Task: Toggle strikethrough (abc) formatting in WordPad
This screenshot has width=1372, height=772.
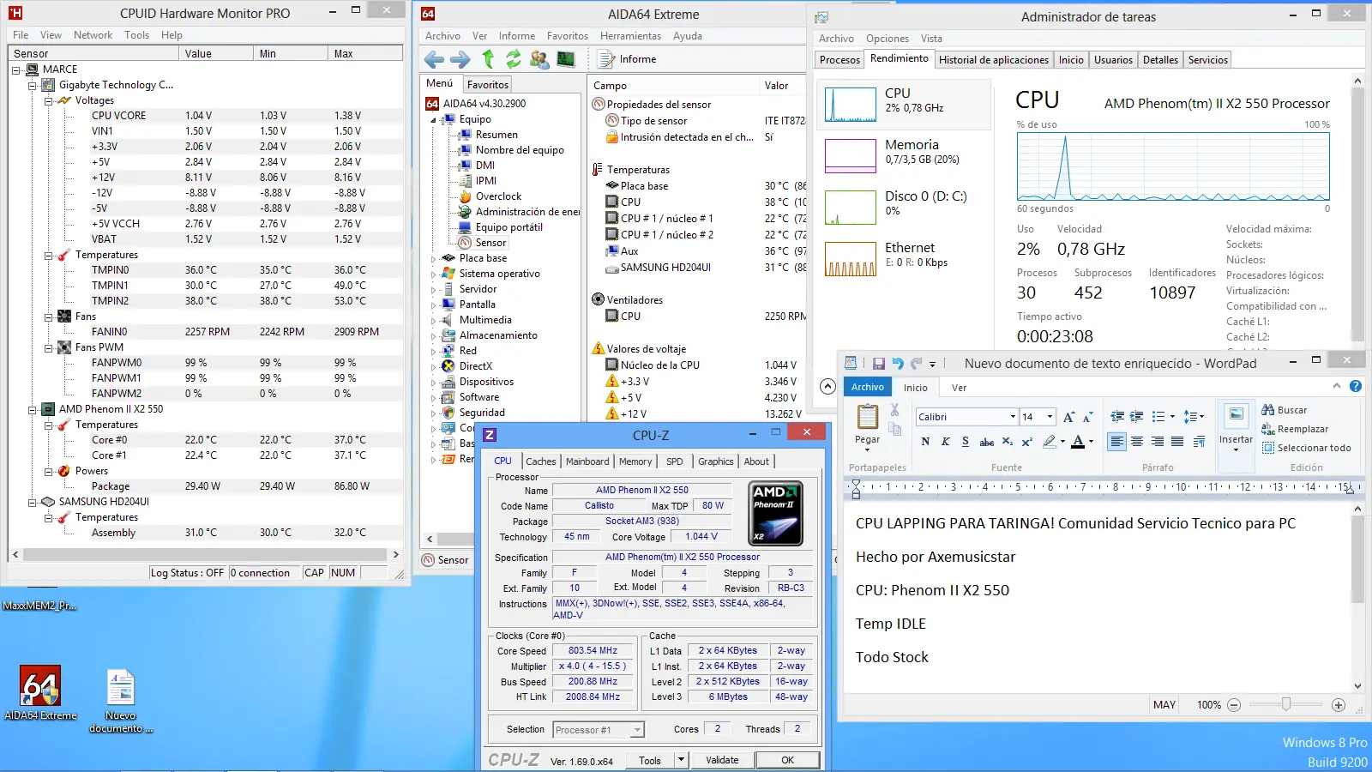Action: point(987,441)
